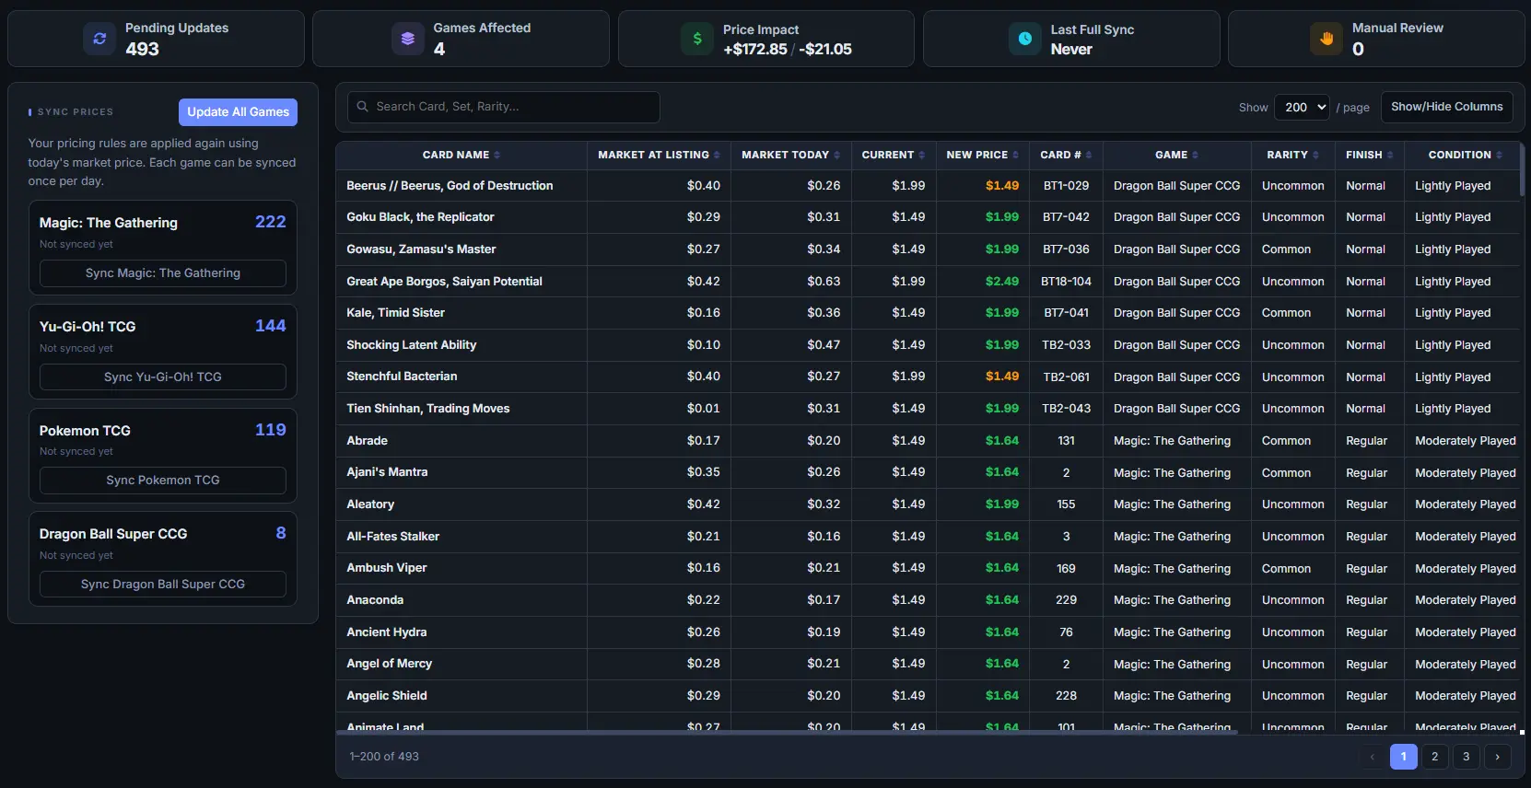
Task: Select card 'Great Ape Borgos, Saiyan Potential'
Action: pos(444,282)
